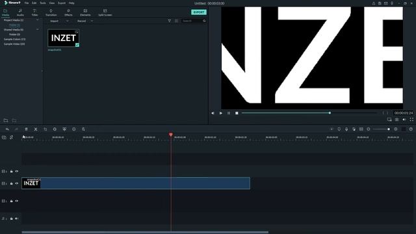416x234 pixels.
Task: Click the Delete trash icon
Action: pyautogui.click(x=26, y=129)
